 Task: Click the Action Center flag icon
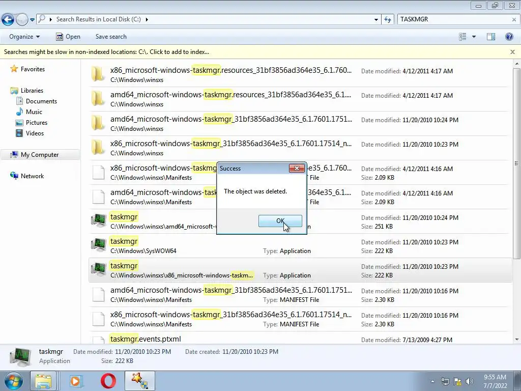457,381
